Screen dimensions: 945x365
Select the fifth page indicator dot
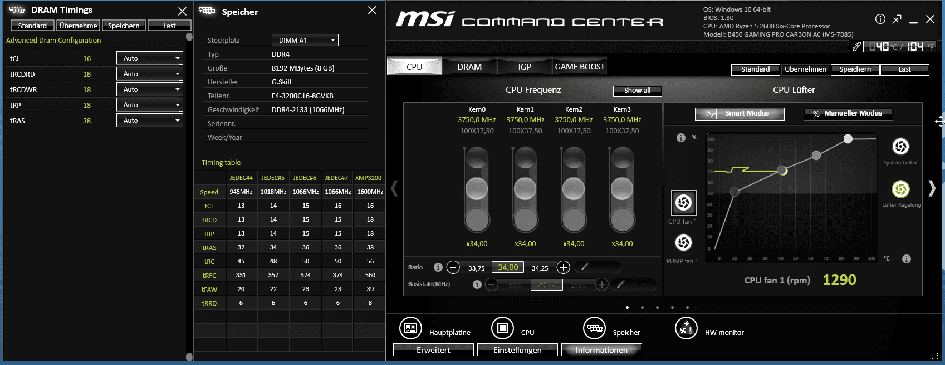click(x=688, y=307)
